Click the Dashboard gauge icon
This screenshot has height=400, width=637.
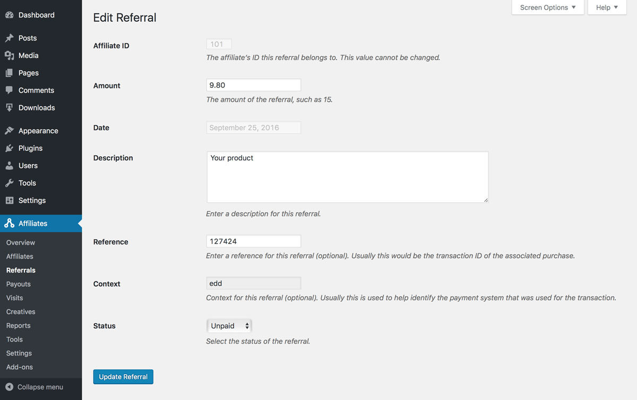click(x=9, y=15)
